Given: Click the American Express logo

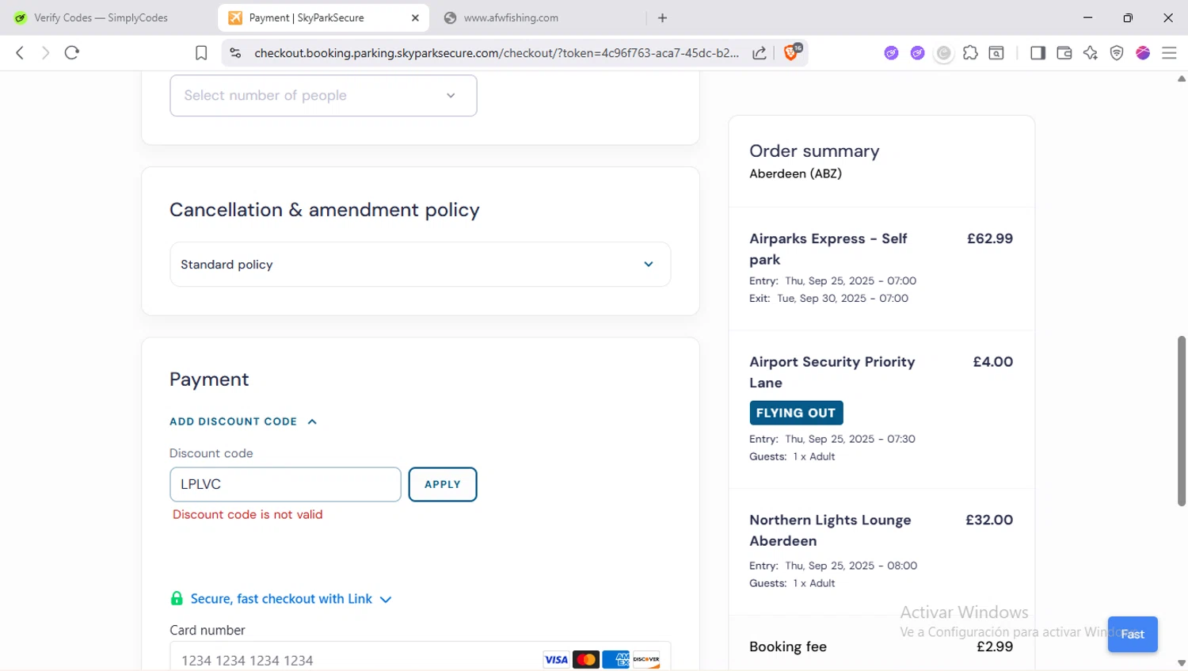Looking at the screenshot, I should [616, 659].
